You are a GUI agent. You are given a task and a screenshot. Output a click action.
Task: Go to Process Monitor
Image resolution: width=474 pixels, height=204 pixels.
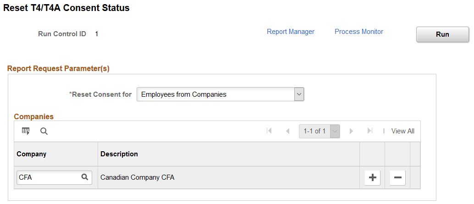(359, 32)
